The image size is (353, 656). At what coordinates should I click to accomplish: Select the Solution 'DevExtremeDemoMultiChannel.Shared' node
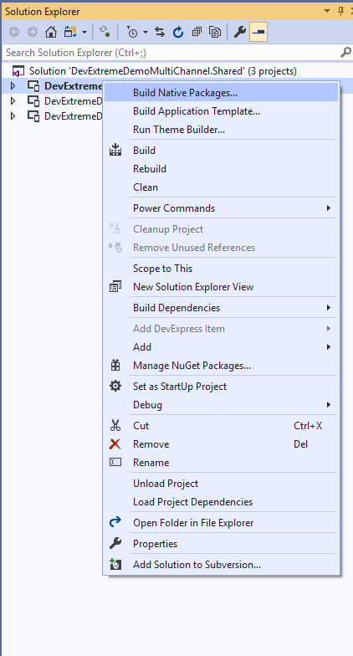[x=162, y=70]
